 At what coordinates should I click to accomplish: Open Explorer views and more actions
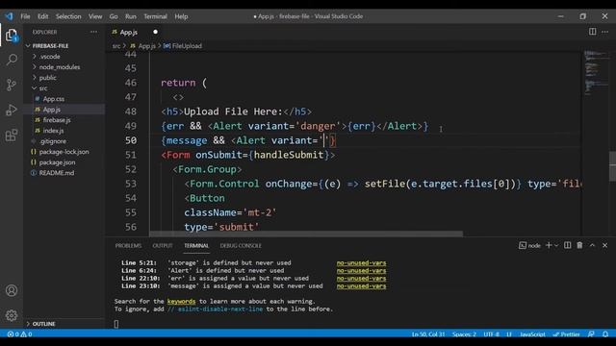(x=93, y=32)
